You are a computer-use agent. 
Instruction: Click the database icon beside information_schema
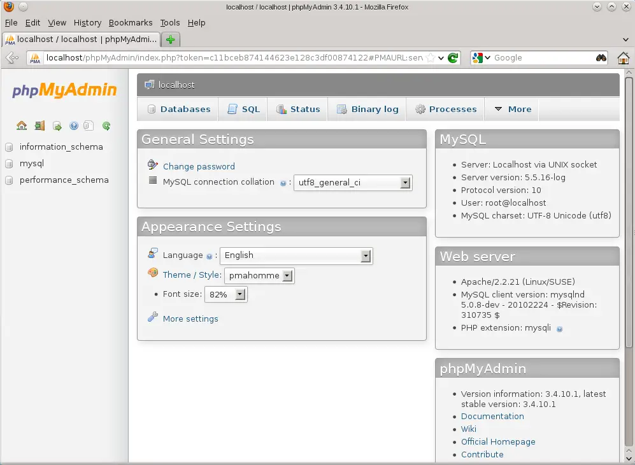(9, 147)
